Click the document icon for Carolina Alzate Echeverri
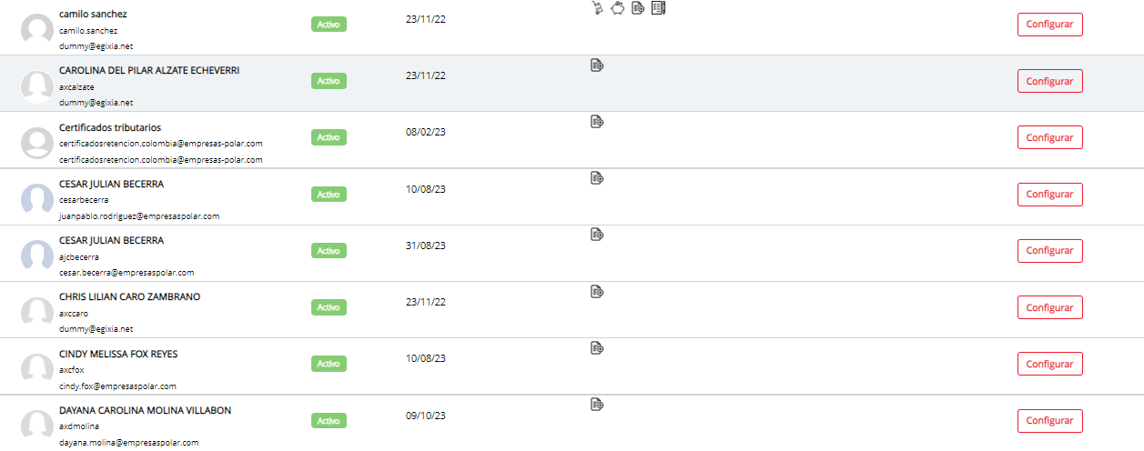1144x451 pixels. 597,65
